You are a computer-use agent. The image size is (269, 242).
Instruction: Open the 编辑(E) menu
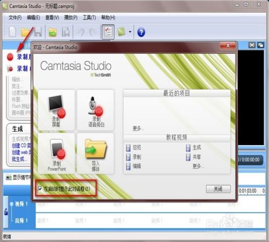[x=33, y=18]
